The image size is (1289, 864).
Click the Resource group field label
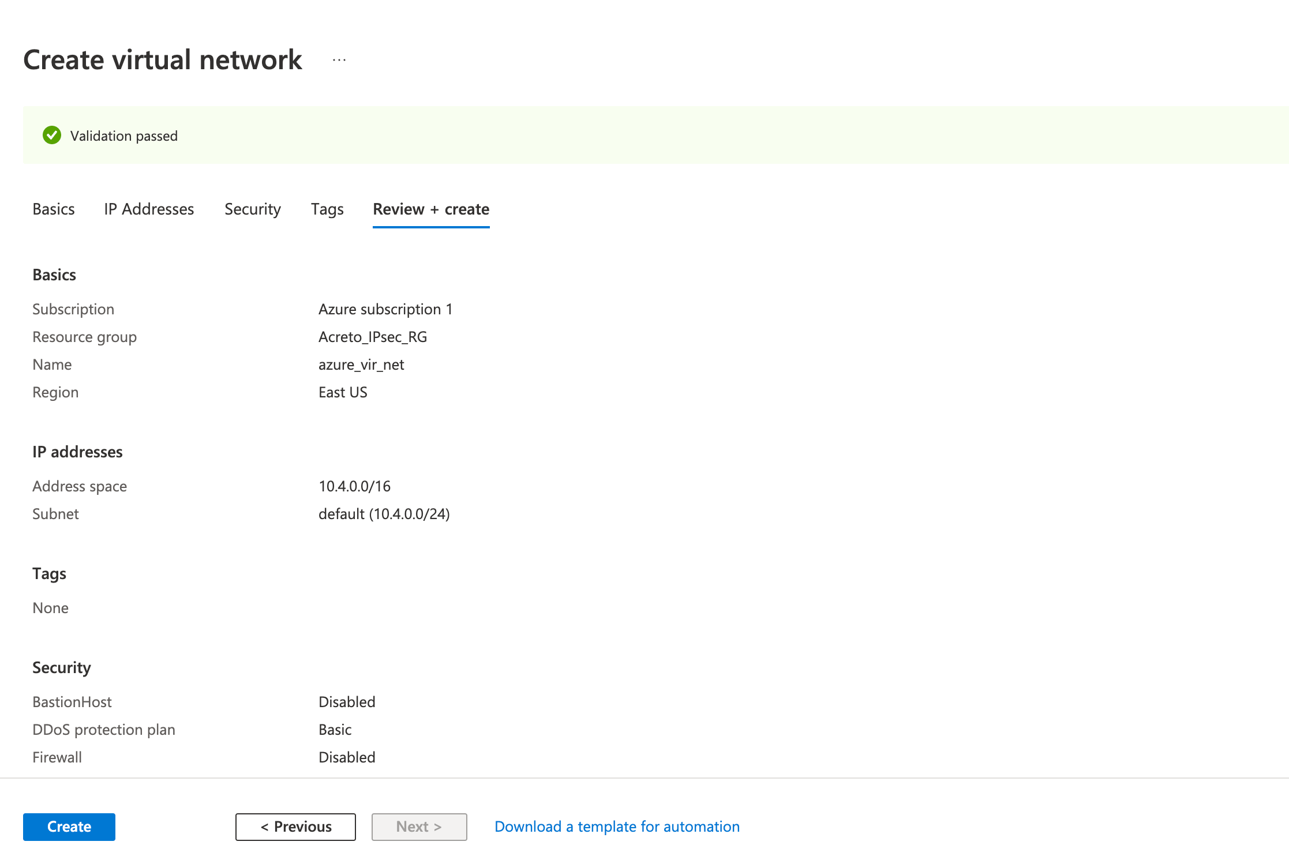coord(85,337)
